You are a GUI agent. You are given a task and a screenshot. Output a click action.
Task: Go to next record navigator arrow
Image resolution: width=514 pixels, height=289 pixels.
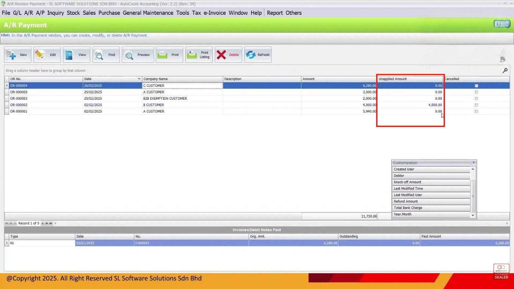tap(43, 223)
